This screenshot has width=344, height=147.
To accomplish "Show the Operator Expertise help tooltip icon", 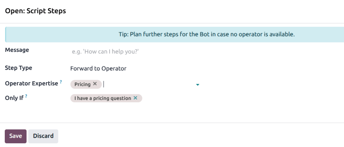I will (x=61, y=82).
